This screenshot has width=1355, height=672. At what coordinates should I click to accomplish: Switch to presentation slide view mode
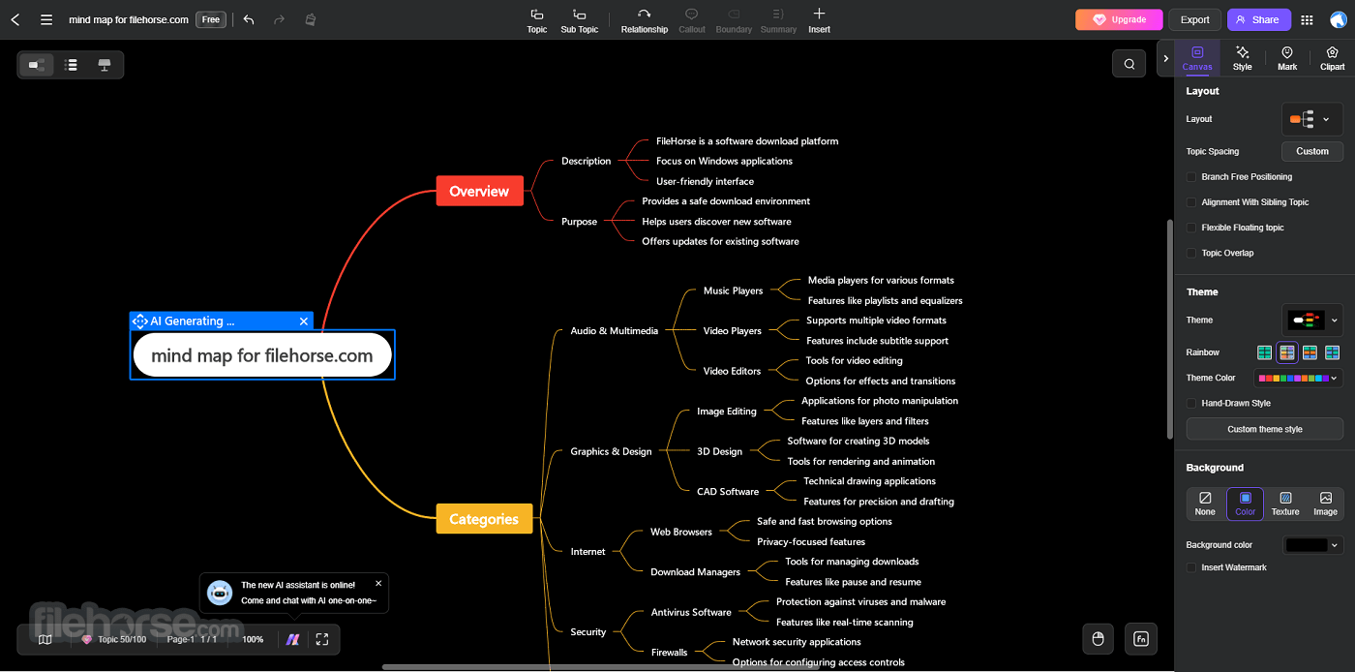click(x=105, y=65)
